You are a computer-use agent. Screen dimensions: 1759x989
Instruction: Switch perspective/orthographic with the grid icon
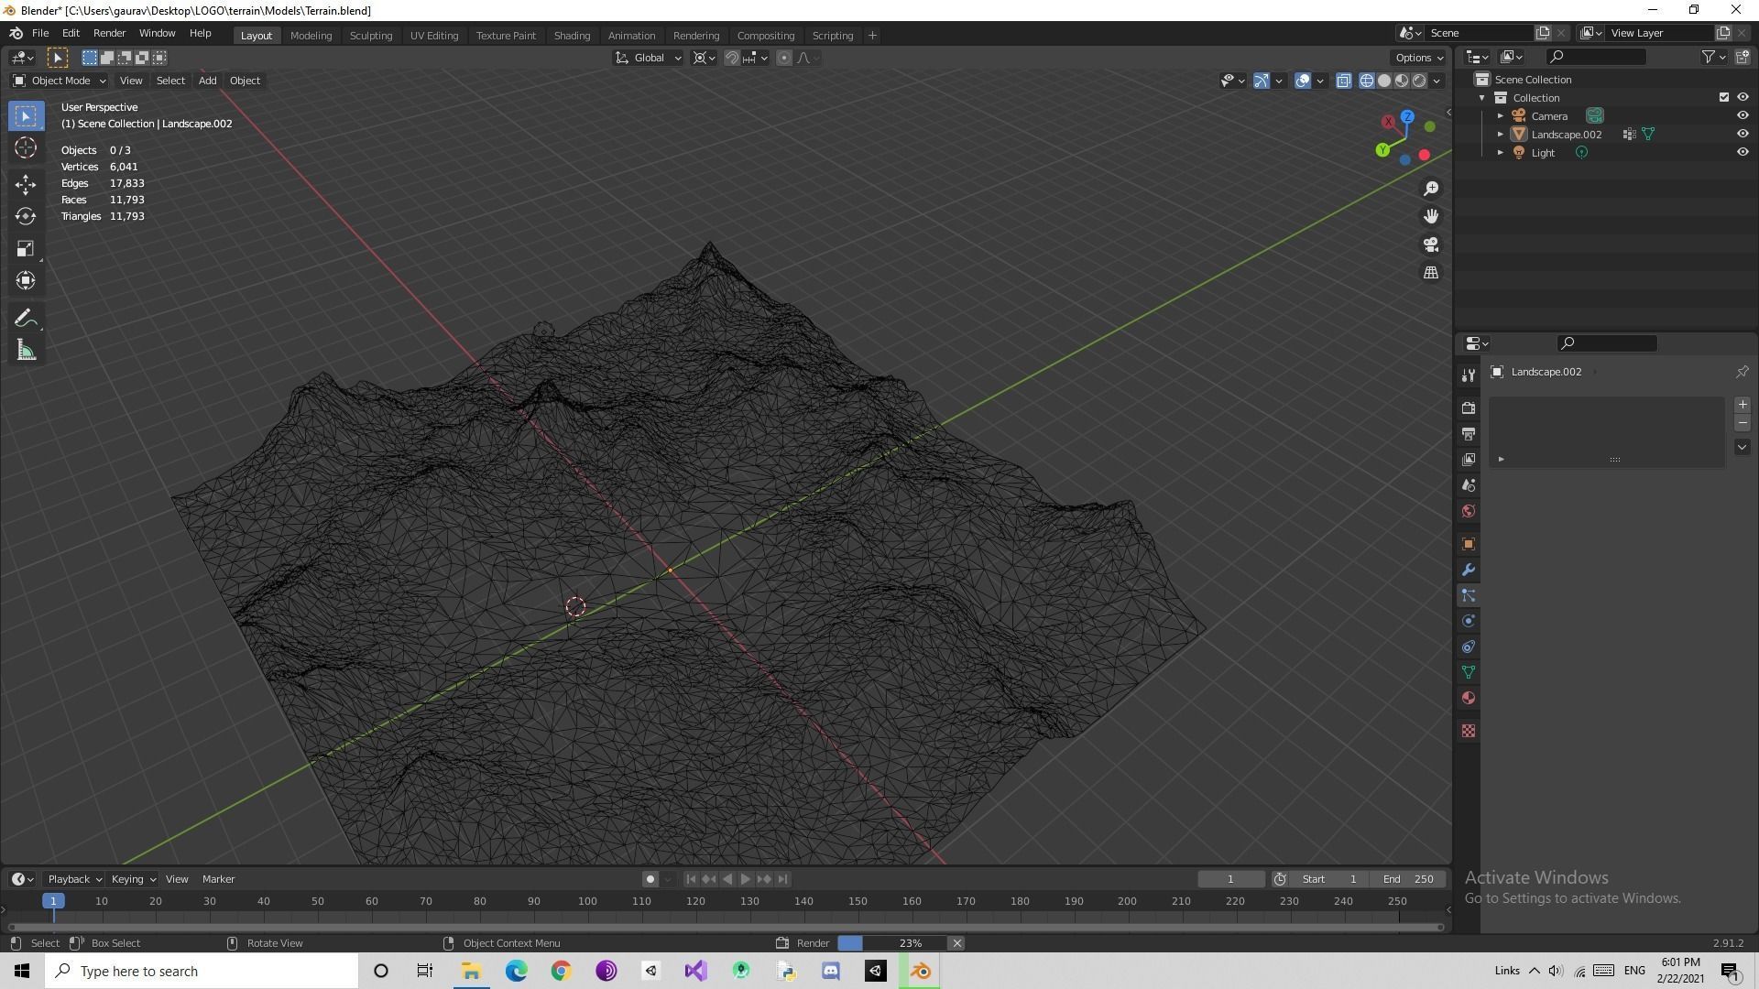(x=1431, y=272)
